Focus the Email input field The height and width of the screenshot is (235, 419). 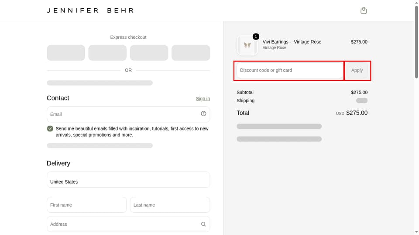tap(128, 114)
